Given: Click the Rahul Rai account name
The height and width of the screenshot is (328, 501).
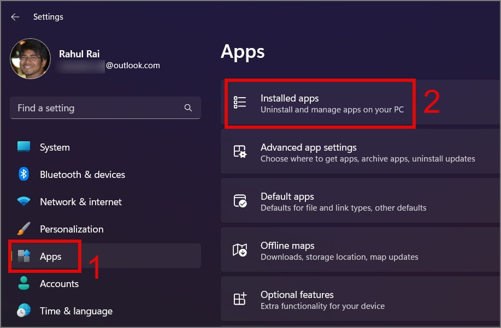Looking at the screenshot, I should 79,54.
